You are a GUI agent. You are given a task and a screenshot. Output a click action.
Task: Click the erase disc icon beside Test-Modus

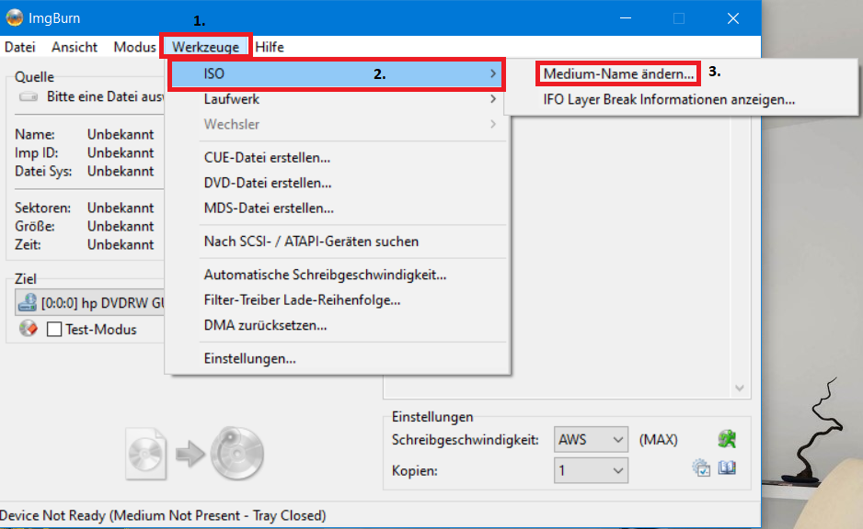29,329
